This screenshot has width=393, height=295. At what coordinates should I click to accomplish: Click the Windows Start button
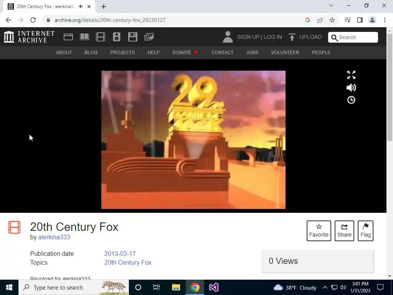point(9,287)
